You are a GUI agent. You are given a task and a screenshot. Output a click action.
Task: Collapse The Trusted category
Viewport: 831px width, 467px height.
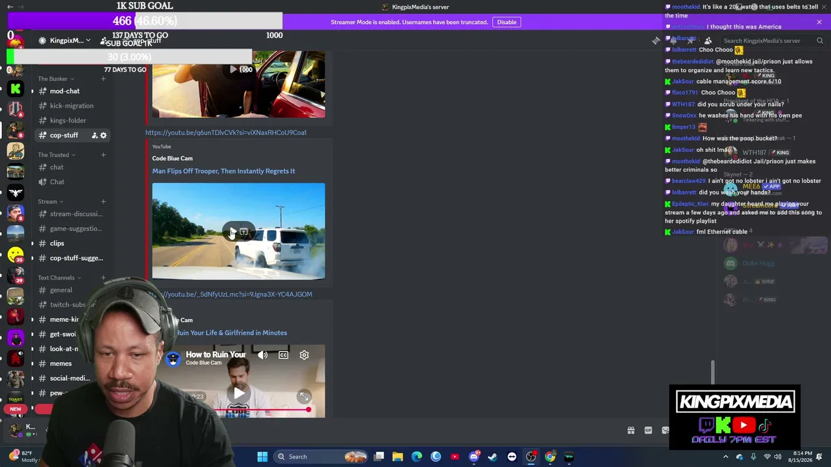56,155
